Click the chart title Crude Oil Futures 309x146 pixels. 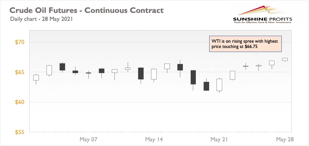[86, 10]
